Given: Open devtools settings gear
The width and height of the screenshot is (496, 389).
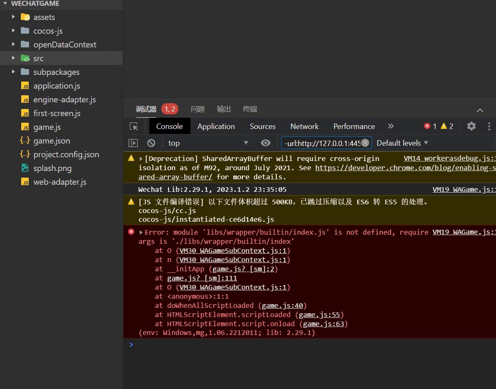Looking at the screenshot, I should point(471,126).
